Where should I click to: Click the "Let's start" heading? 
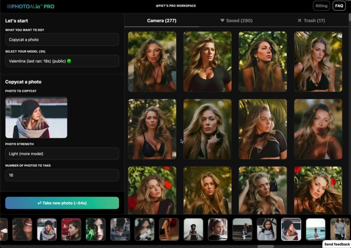pos(16,21)
